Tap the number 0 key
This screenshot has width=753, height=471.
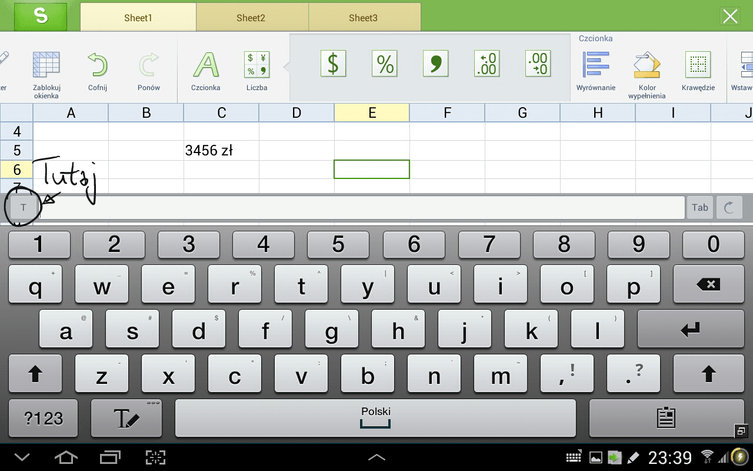[714, 244]
